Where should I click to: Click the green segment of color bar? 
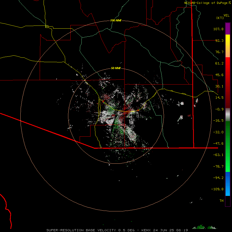point(228,146)
